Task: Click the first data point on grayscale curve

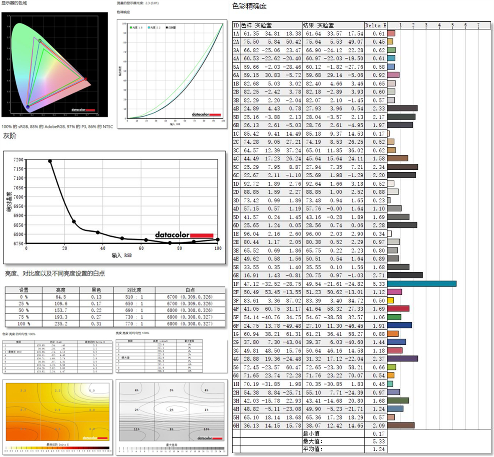Action: coord(50,161)
